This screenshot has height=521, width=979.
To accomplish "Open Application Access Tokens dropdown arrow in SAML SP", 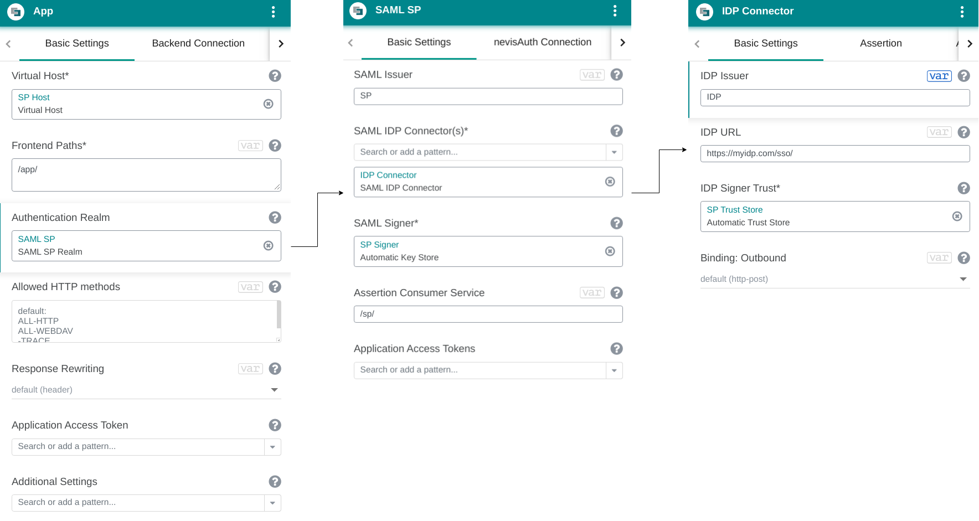I will [x=614, y=370].
